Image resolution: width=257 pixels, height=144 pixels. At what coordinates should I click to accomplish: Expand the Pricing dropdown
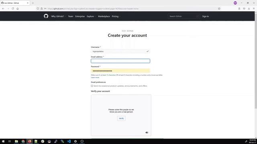pyautogui.click(x=116, y=16)
